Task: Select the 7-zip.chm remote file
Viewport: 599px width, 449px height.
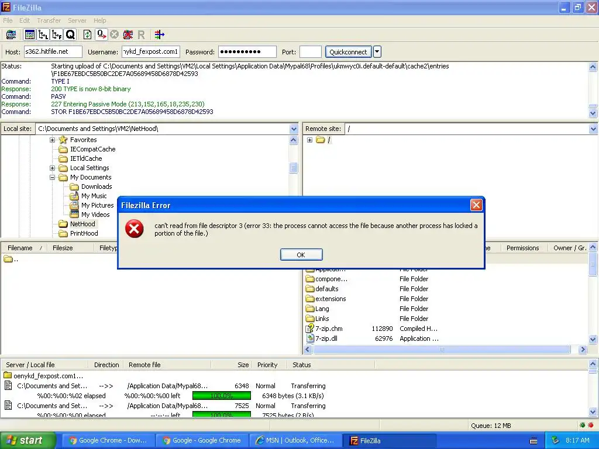Action: [329, 329]
